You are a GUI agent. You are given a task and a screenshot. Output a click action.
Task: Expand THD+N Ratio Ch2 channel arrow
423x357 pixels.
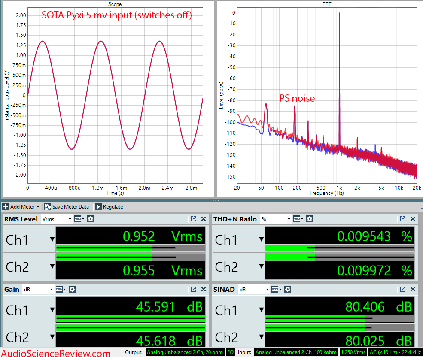(x=262, y=266)
